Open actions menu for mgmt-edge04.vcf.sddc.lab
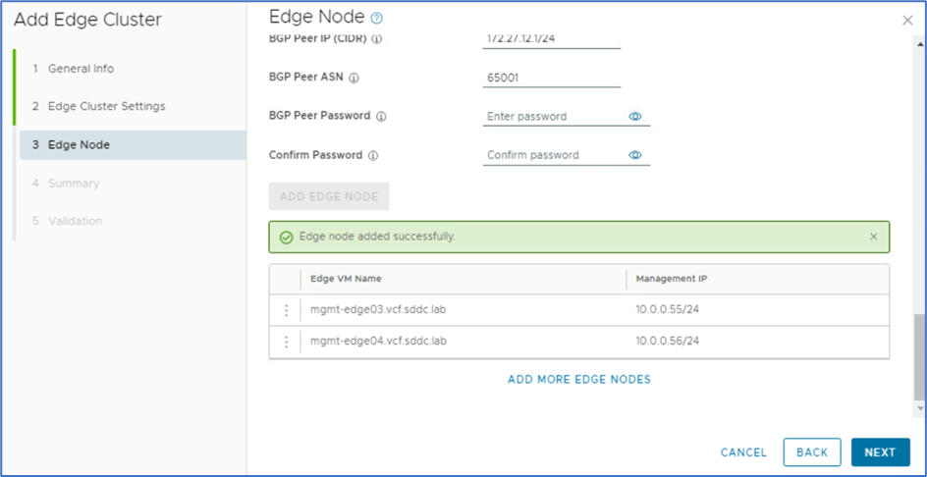Screen dimensions: 927x477 (286, 342)
